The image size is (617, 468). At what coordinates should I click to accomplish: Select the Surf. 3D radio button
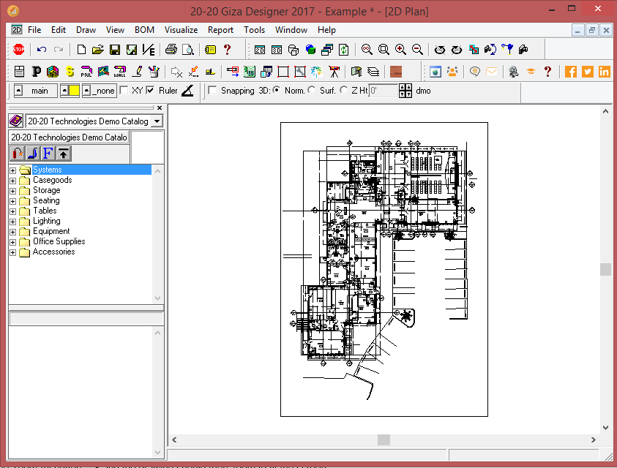pos(312,90)
